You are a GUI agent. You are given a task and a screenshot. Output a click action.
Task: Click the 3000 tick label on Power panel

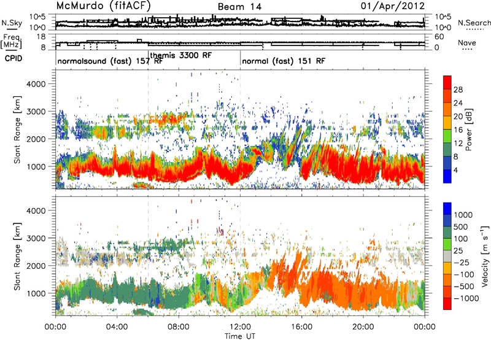point(36,112)
